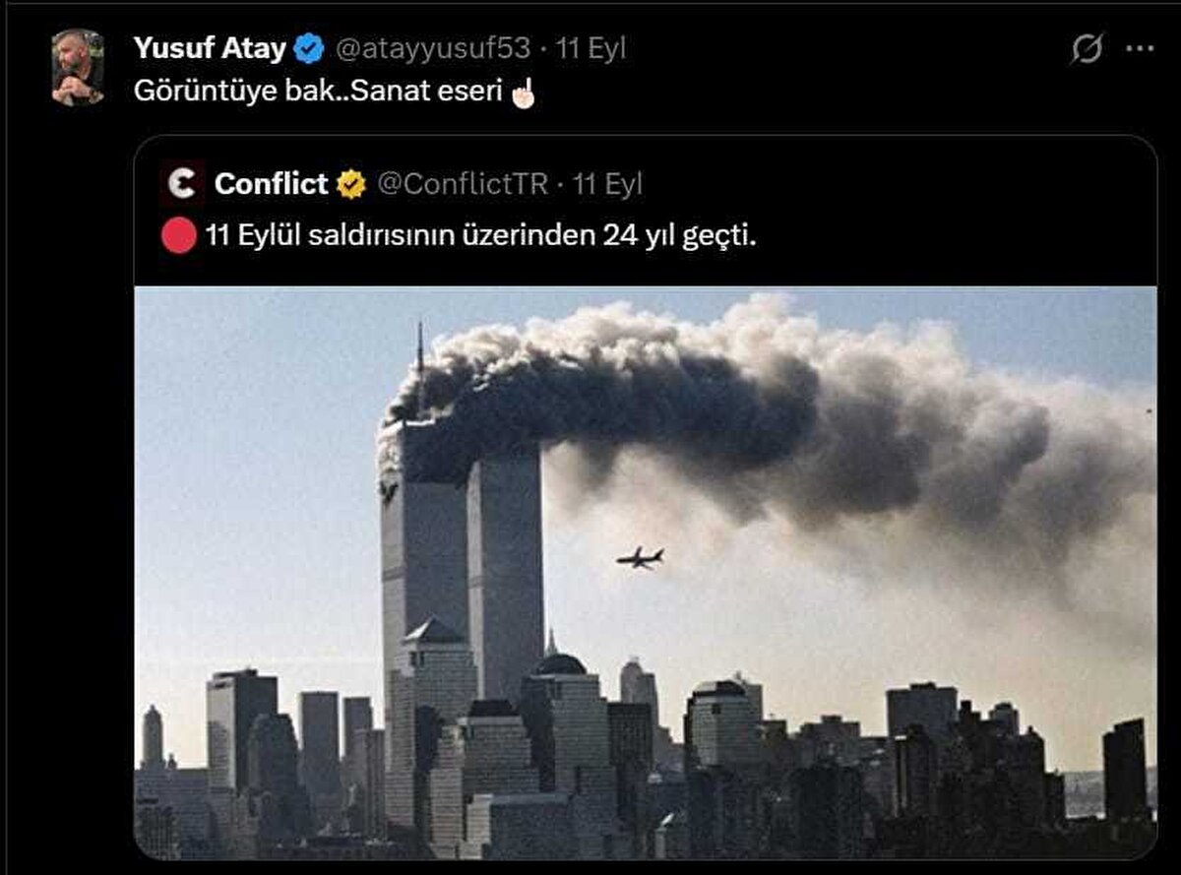
Task: Click the blue verified badge beside Yusuf Atay
Action: 309,48
